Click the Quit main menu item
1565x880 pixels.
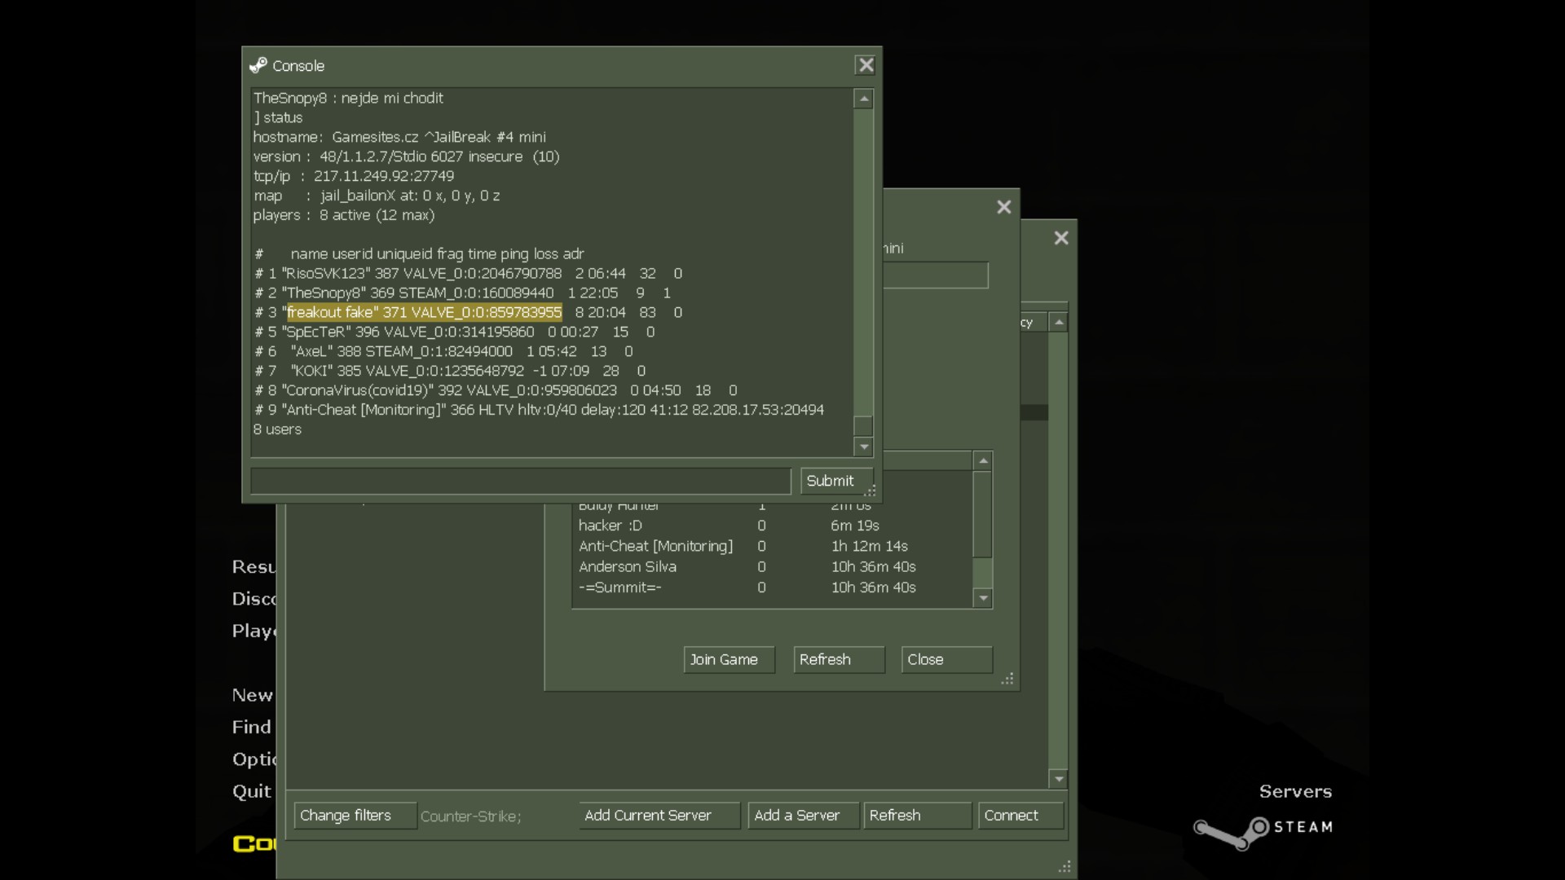pyautogui.click(x=251, y=791)
